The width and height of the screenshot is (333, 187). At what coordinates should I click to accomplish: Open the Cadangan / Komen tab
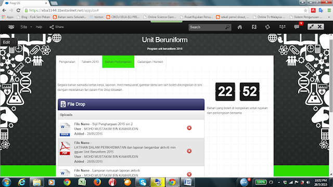click(x=150, y=62)
